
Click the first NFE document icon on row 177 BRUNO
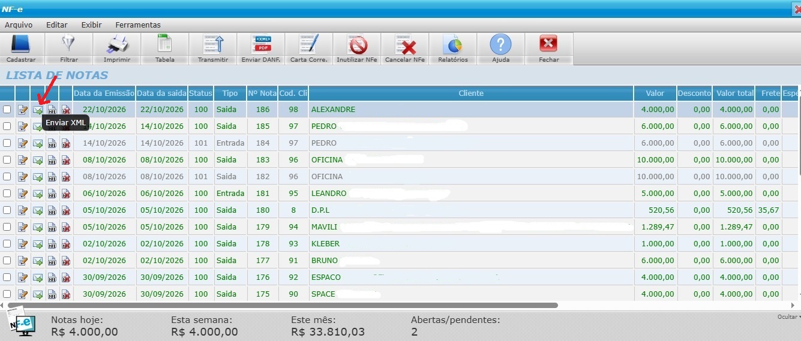(52, 261)
